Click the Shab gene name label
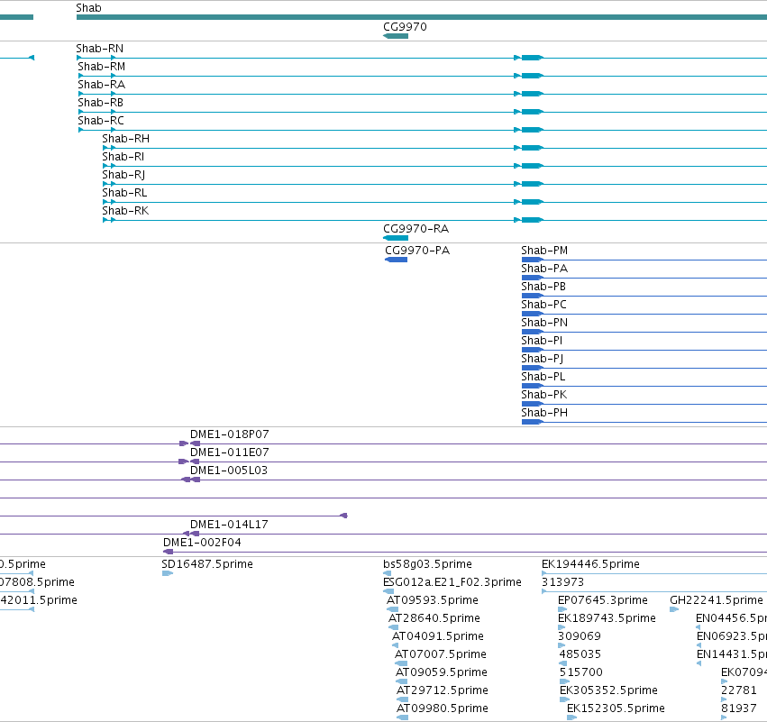767x722 pixels. coord(88,8)
